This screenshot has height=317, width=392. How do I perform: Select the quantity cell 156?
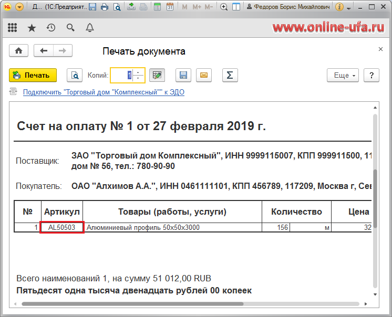[x=276, y=227]
